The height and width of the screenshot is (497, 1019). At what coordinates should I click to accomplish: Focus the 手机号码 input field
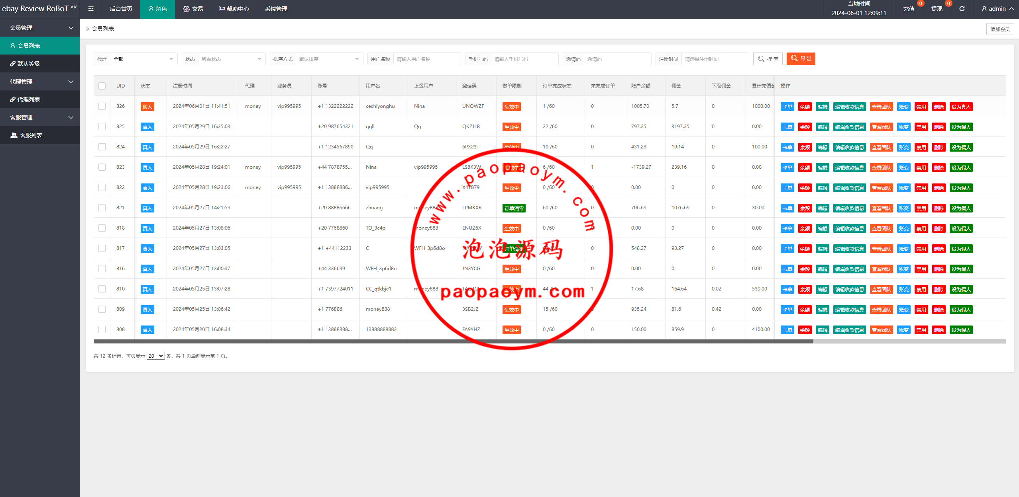(525, 59)
